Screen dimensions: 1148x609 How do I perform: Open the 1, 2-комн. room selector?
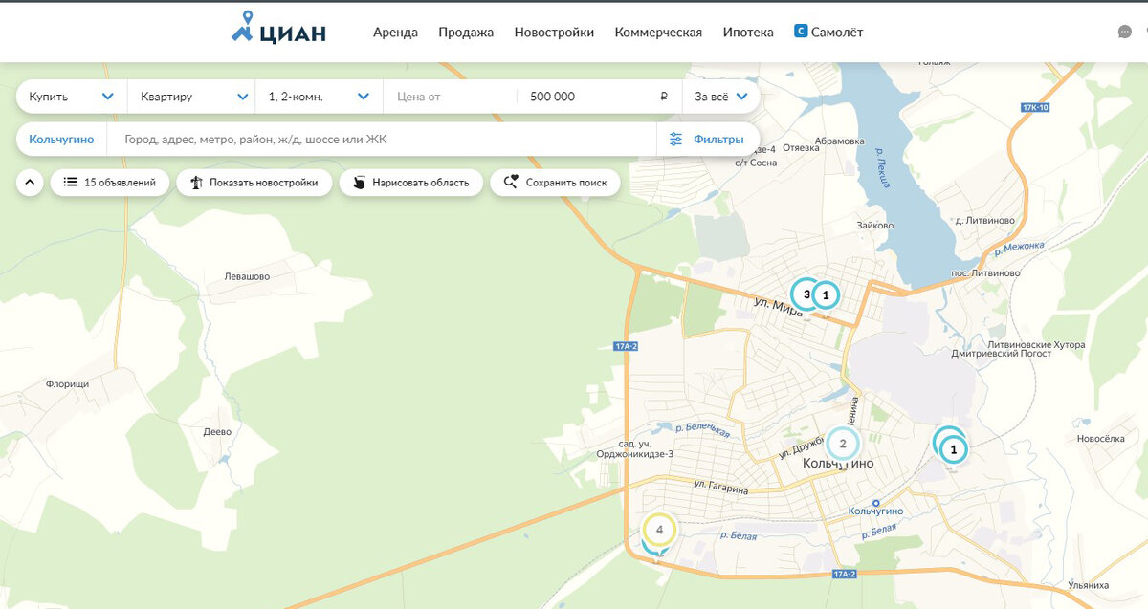316,96
